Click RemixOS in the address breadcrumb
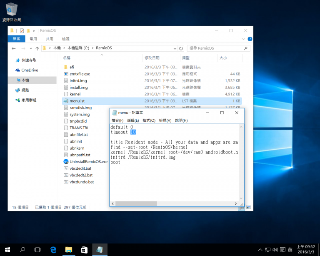Viewport: 320px width, 256px height. pos(104,48)
